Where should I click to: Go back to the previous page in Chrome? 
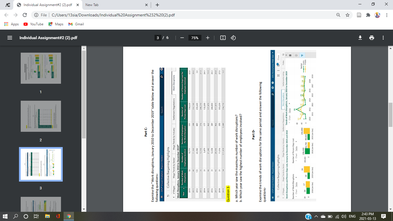7,15
